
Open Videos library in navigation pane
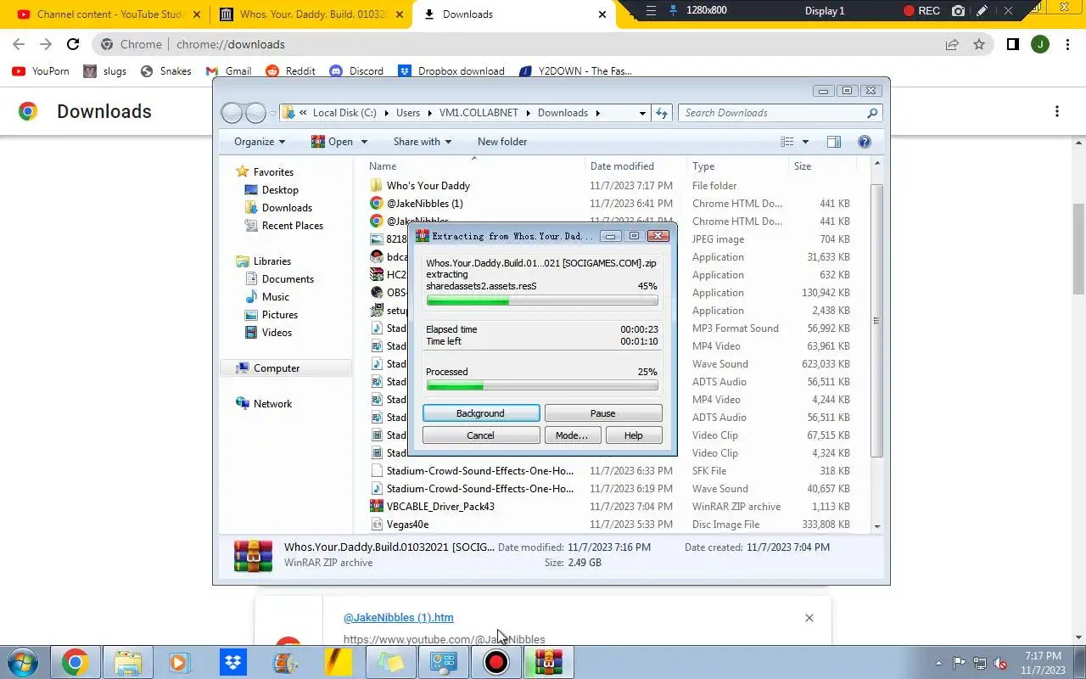(x=277, y=333)
